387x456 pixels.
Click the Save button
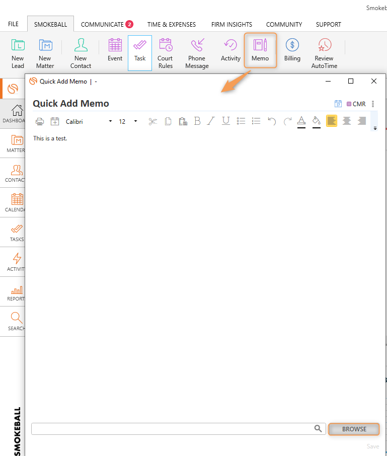click(x=373, y=446)
